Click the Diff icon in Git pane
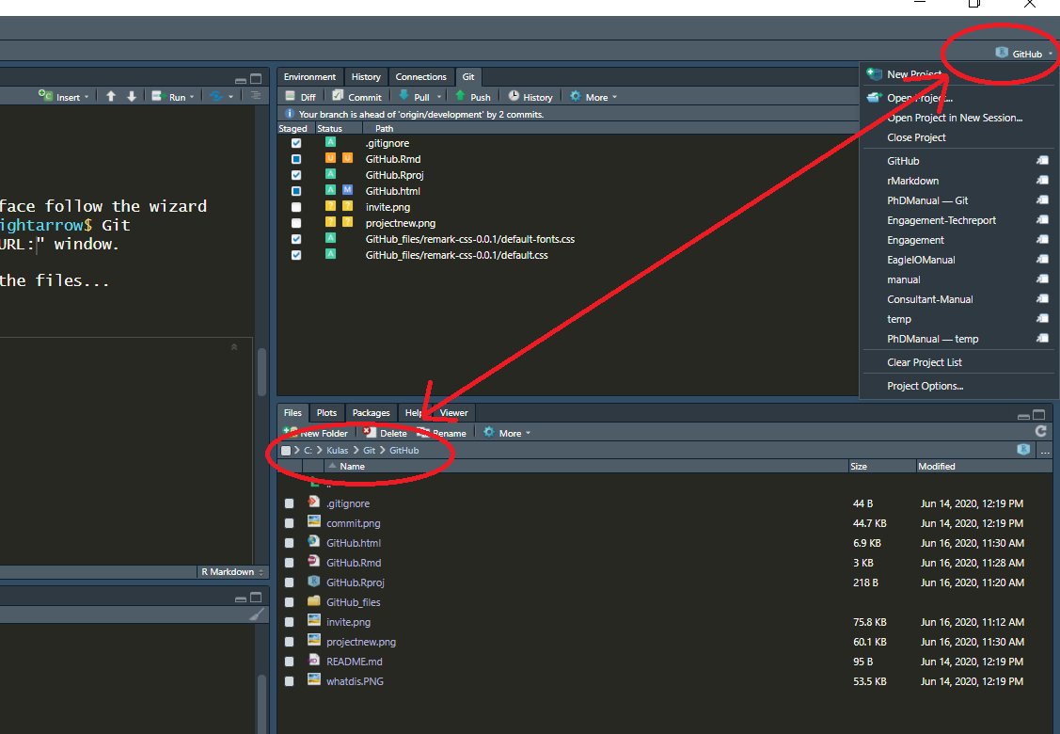 coord(292,97)
